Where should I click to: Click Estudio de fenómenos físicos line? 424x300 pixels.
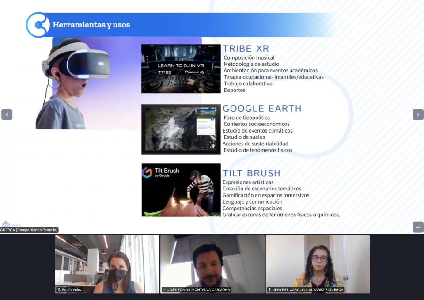pos(258,150)
